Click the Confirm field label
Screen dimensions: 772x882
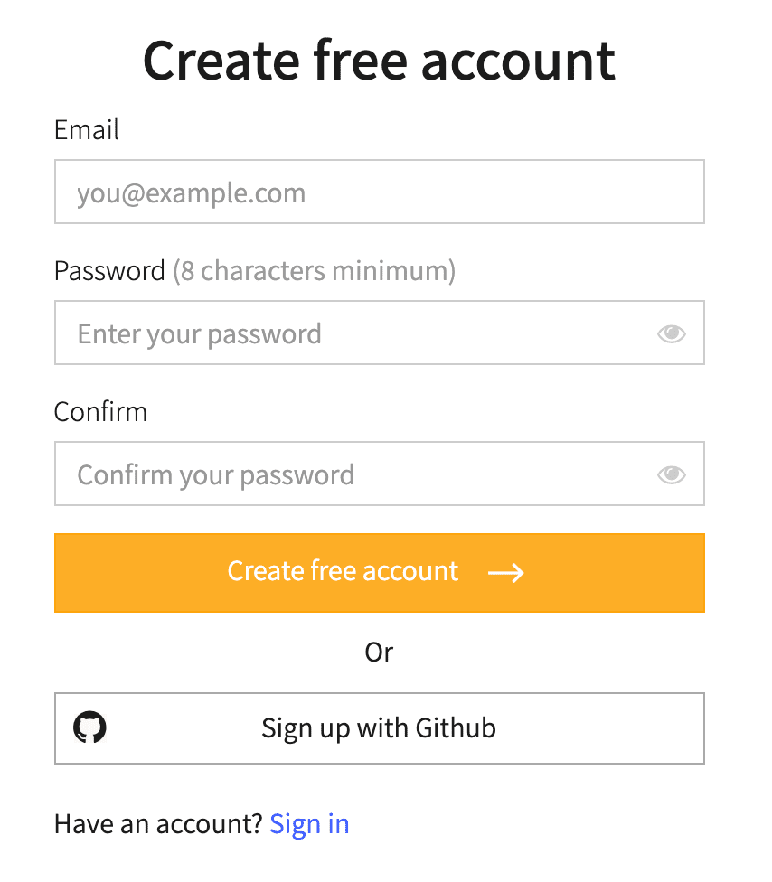[x=100, y=412]
